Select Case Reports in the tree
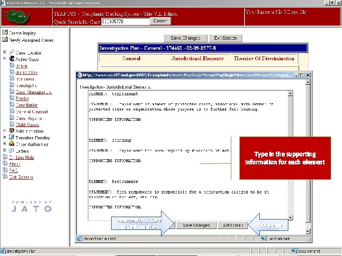Screen dimensions: 342x256 [29, 119]
